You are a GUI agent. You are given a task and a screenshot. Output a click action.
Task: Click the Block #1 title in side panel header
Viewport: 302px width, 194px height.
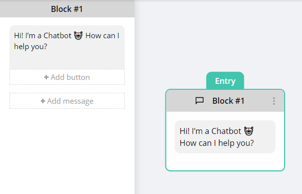pos(67,9)
